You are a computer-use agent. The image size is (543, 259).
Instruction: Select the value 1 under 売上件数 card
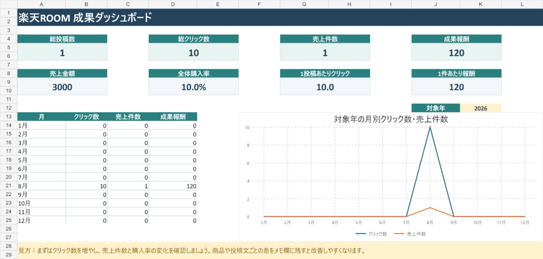coord(325,52)
